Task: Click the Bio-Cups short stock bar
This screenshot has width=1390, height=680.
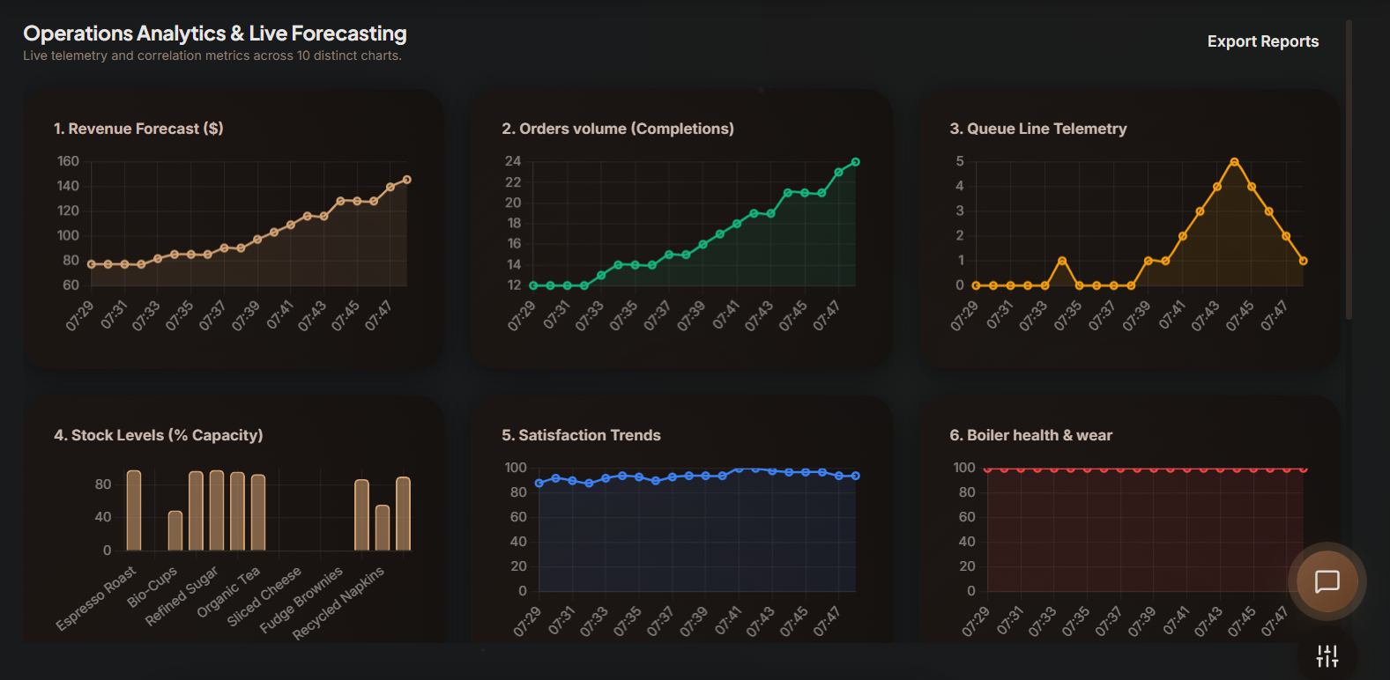Action: pos(175,530)
